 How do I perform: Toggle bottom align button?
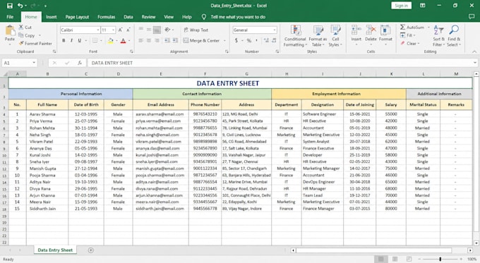click(x=157, y=30)
